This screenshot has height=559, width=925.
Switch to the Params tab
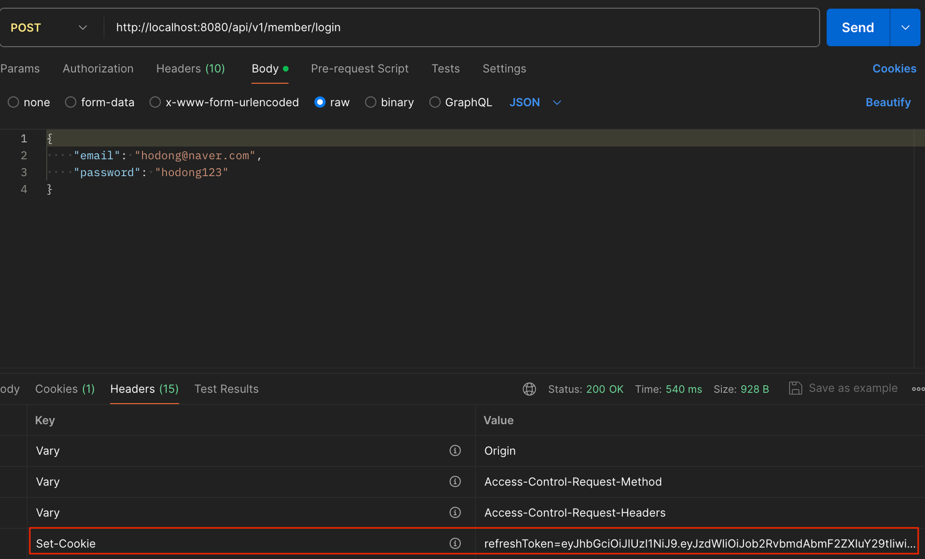[20, 68]
